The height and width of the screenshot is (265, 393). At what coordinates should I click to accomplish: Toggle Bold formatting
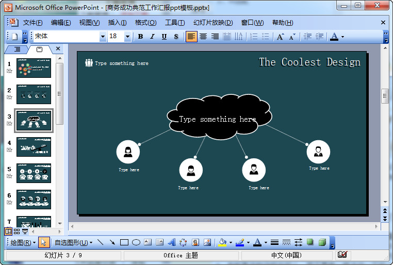(141, 37)
